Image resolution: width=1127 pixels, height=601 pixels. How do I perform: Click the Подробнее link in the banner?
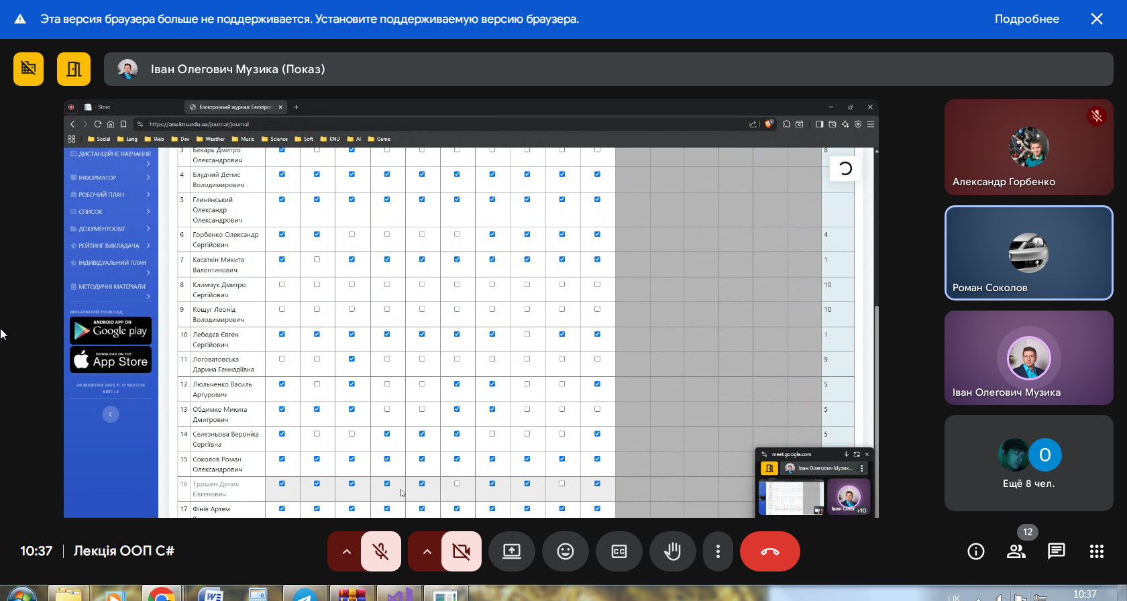[1027, 19]
